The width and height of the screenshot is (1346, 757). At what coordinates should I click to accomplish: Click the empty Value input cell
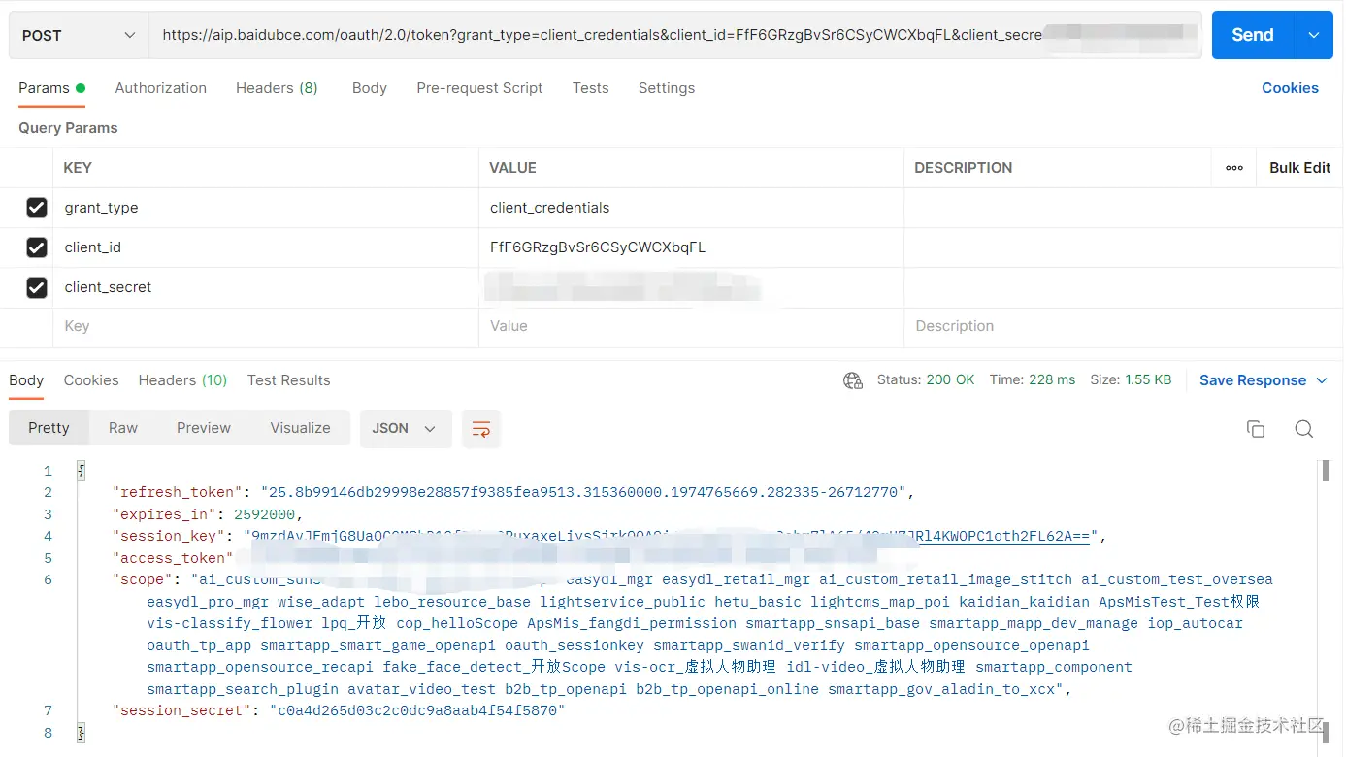691,327
